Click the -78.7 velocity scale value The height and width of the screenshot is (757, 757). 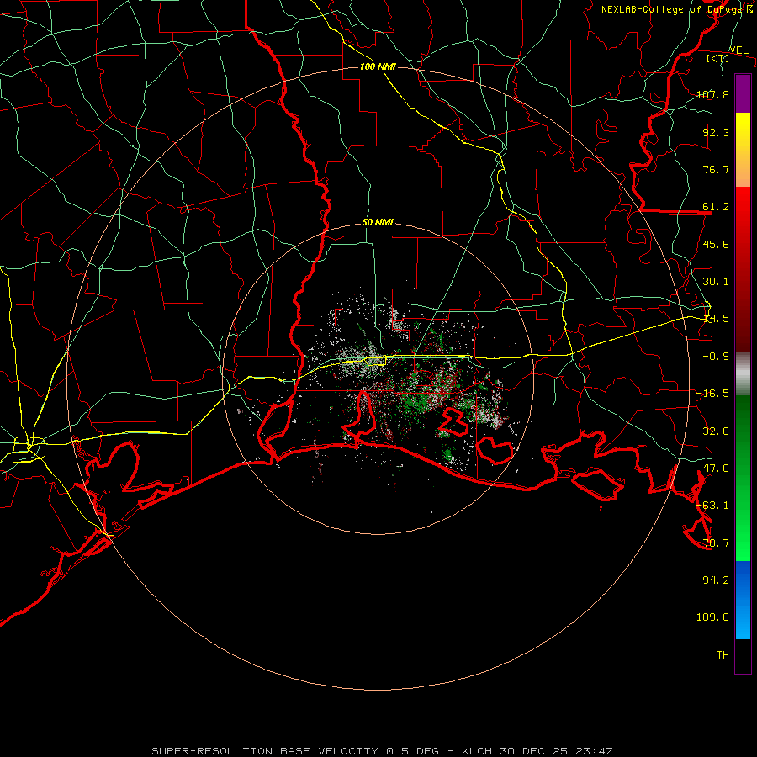point(712,543)
